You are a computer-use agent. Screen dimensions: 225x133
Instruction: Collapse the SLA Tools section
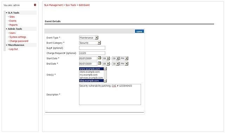[x=6, y=13]
